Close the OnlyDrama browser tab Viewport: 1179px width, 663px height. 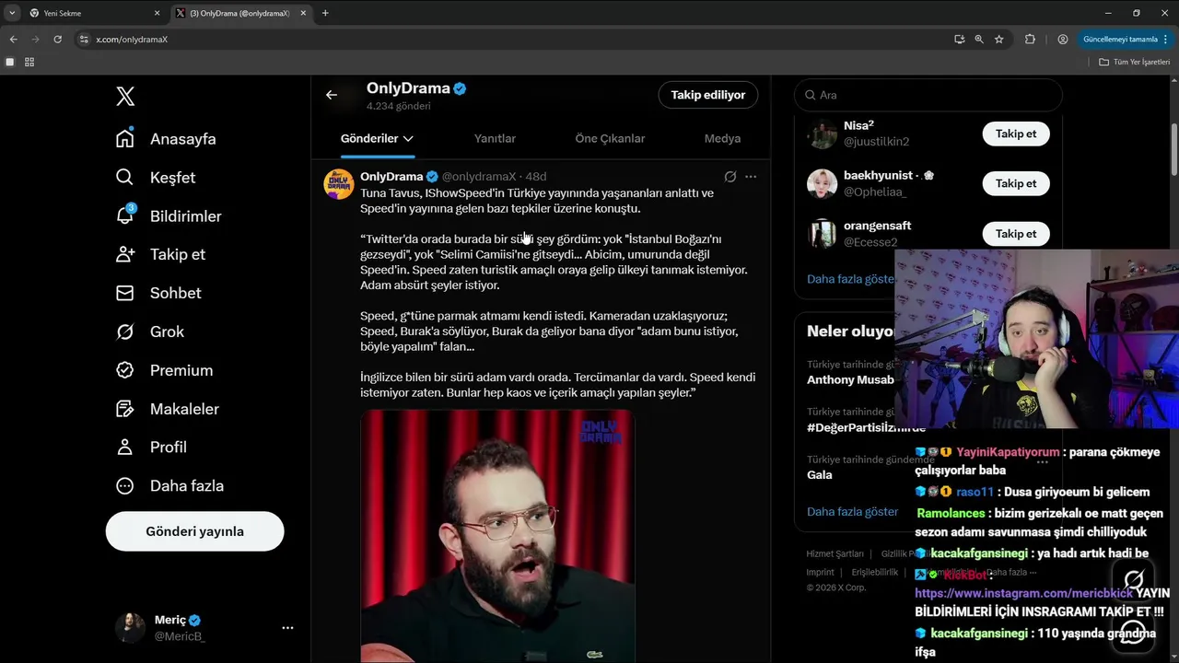[x=304, y=13]
